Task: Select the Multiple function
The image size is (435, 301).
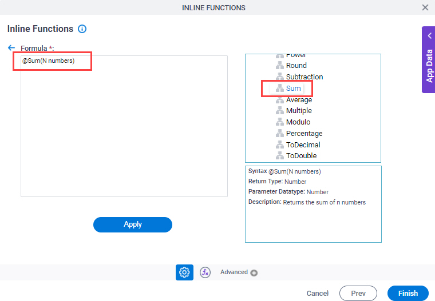Action: pyautogui.click(x=299, y=110)
